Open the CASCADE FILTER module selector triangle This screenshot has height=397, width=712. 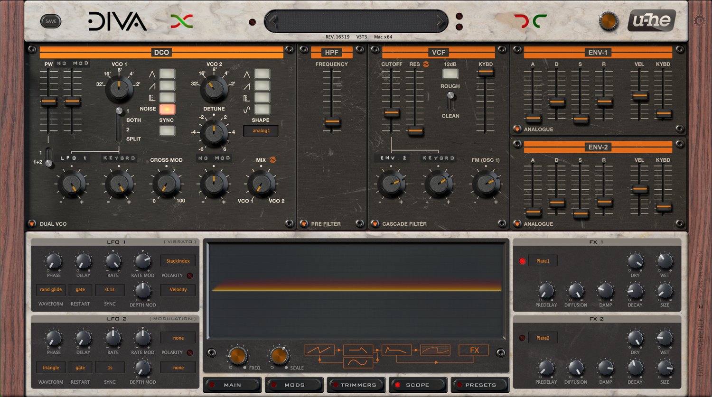click(375, 224)
